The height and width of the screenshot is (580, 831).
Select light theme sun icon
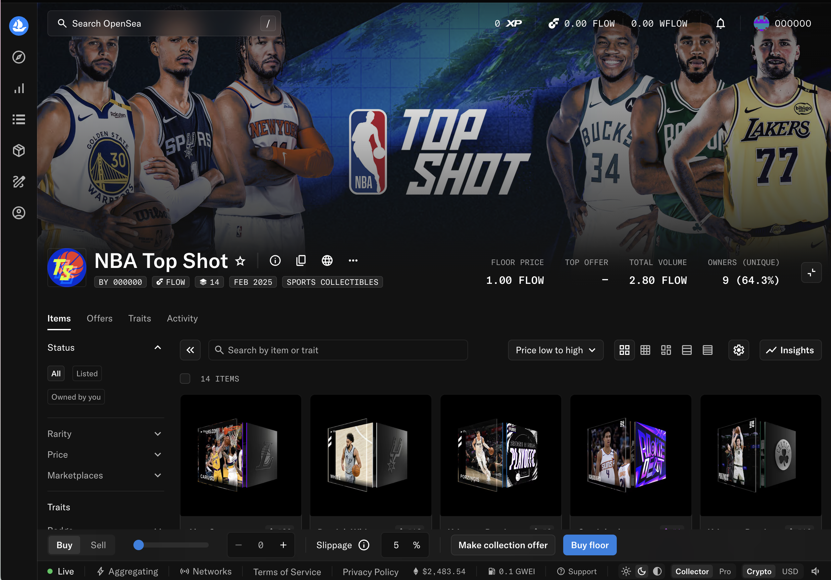pyautogui.click(x=626, y=571)
